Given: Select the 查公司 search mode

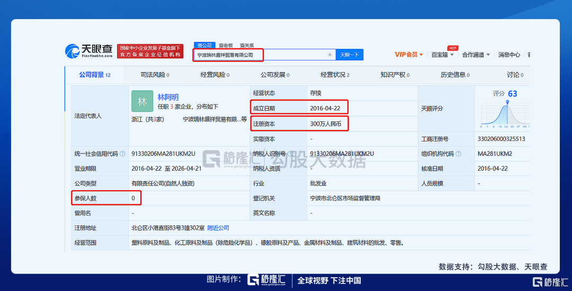Looking at the screenshot, I should click(x=203, y=46).
